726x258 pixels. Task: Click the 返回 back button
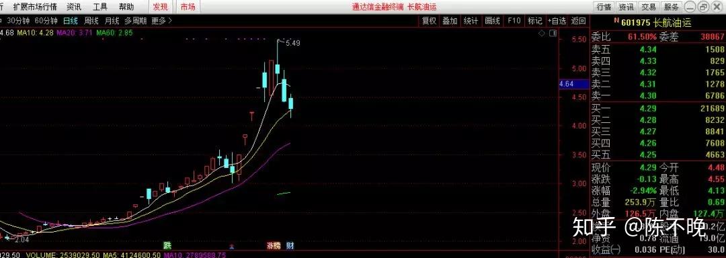578,21
